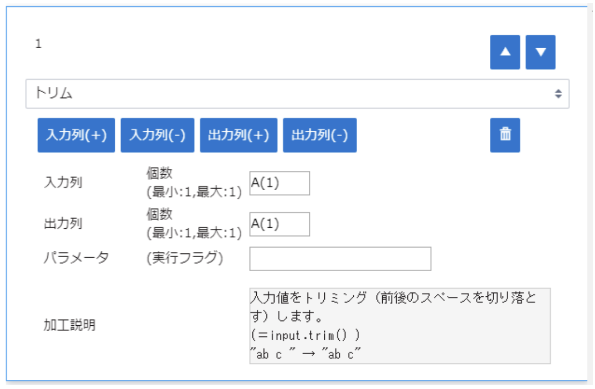Viewport: 595px width, 389px height.
Task: Focus the 実行フラグ parameter input box
Action: (340, 259)
